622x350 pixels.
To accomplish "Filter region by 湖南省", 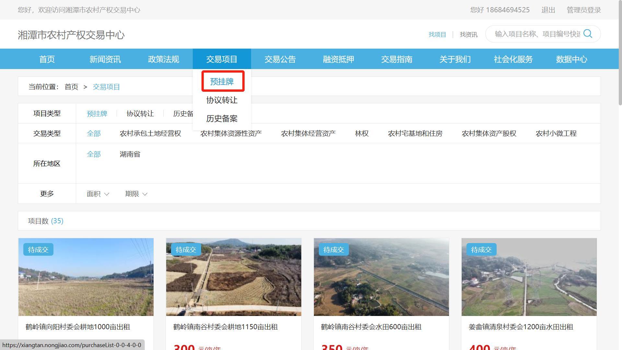I will (130, 154).
